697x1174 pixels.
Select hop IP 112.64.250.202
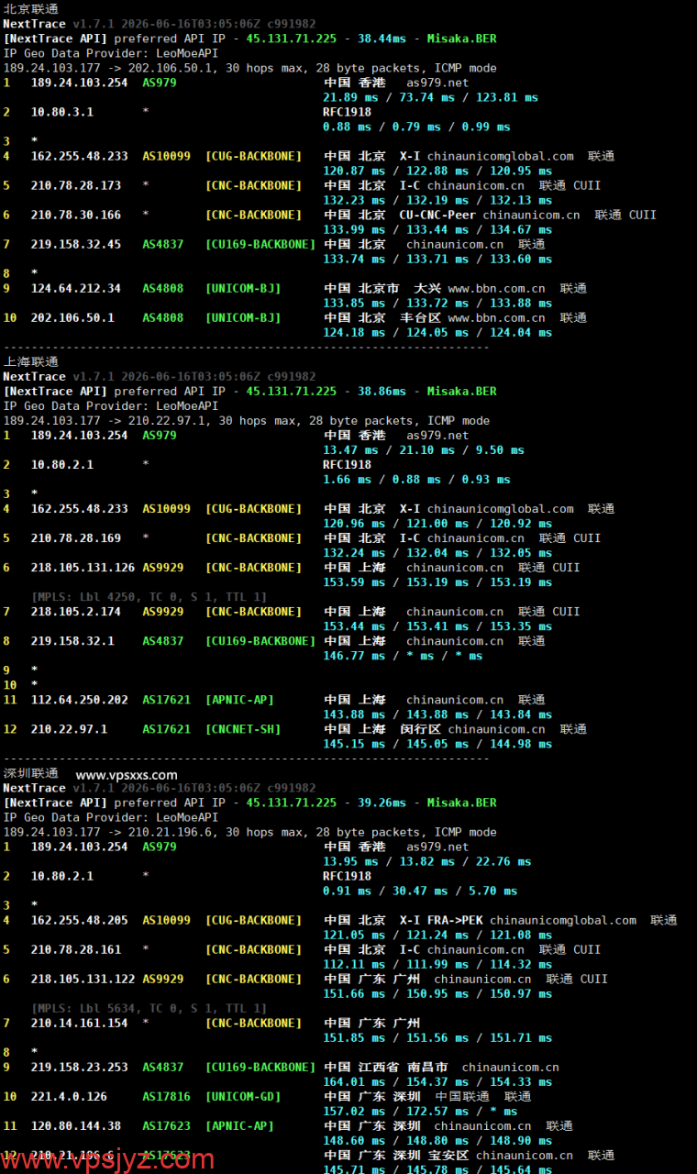pos(80,700)
